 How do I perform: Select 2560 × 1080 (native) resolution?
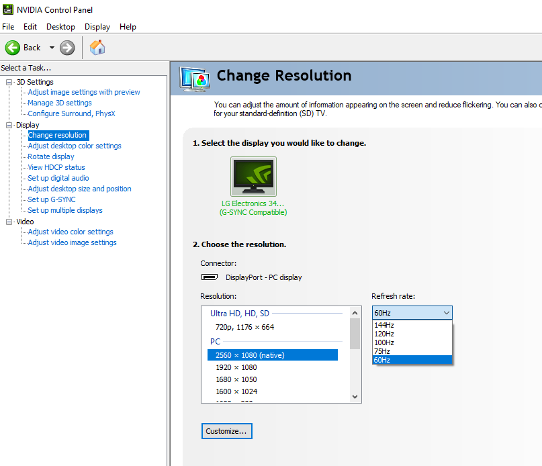(x=273, y=355)
